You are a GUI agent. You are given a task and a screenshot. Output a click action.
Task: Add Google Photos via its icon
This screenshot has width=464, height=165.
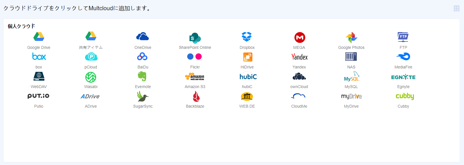click(x=351, y=37)
